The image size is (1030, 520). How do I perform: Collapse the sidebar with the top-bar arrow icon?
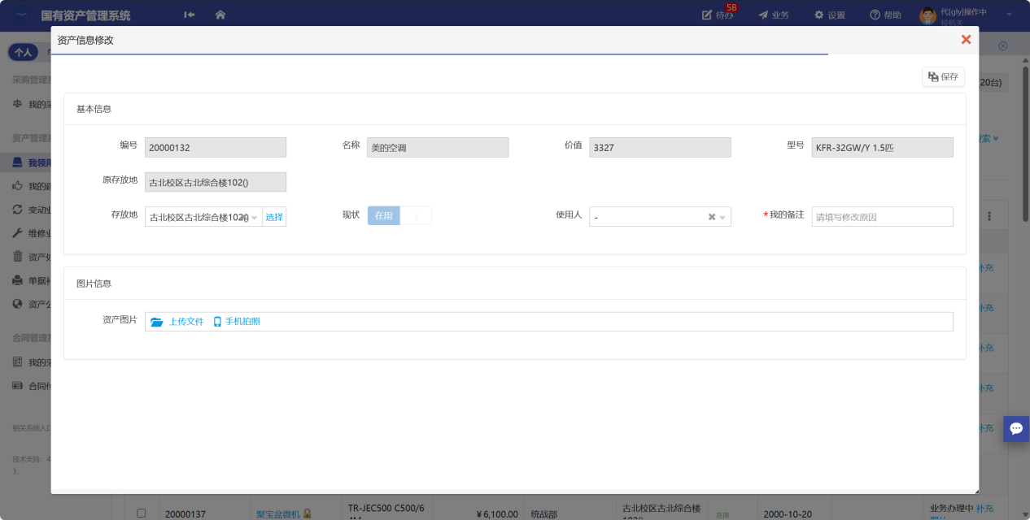click(190, 15)
